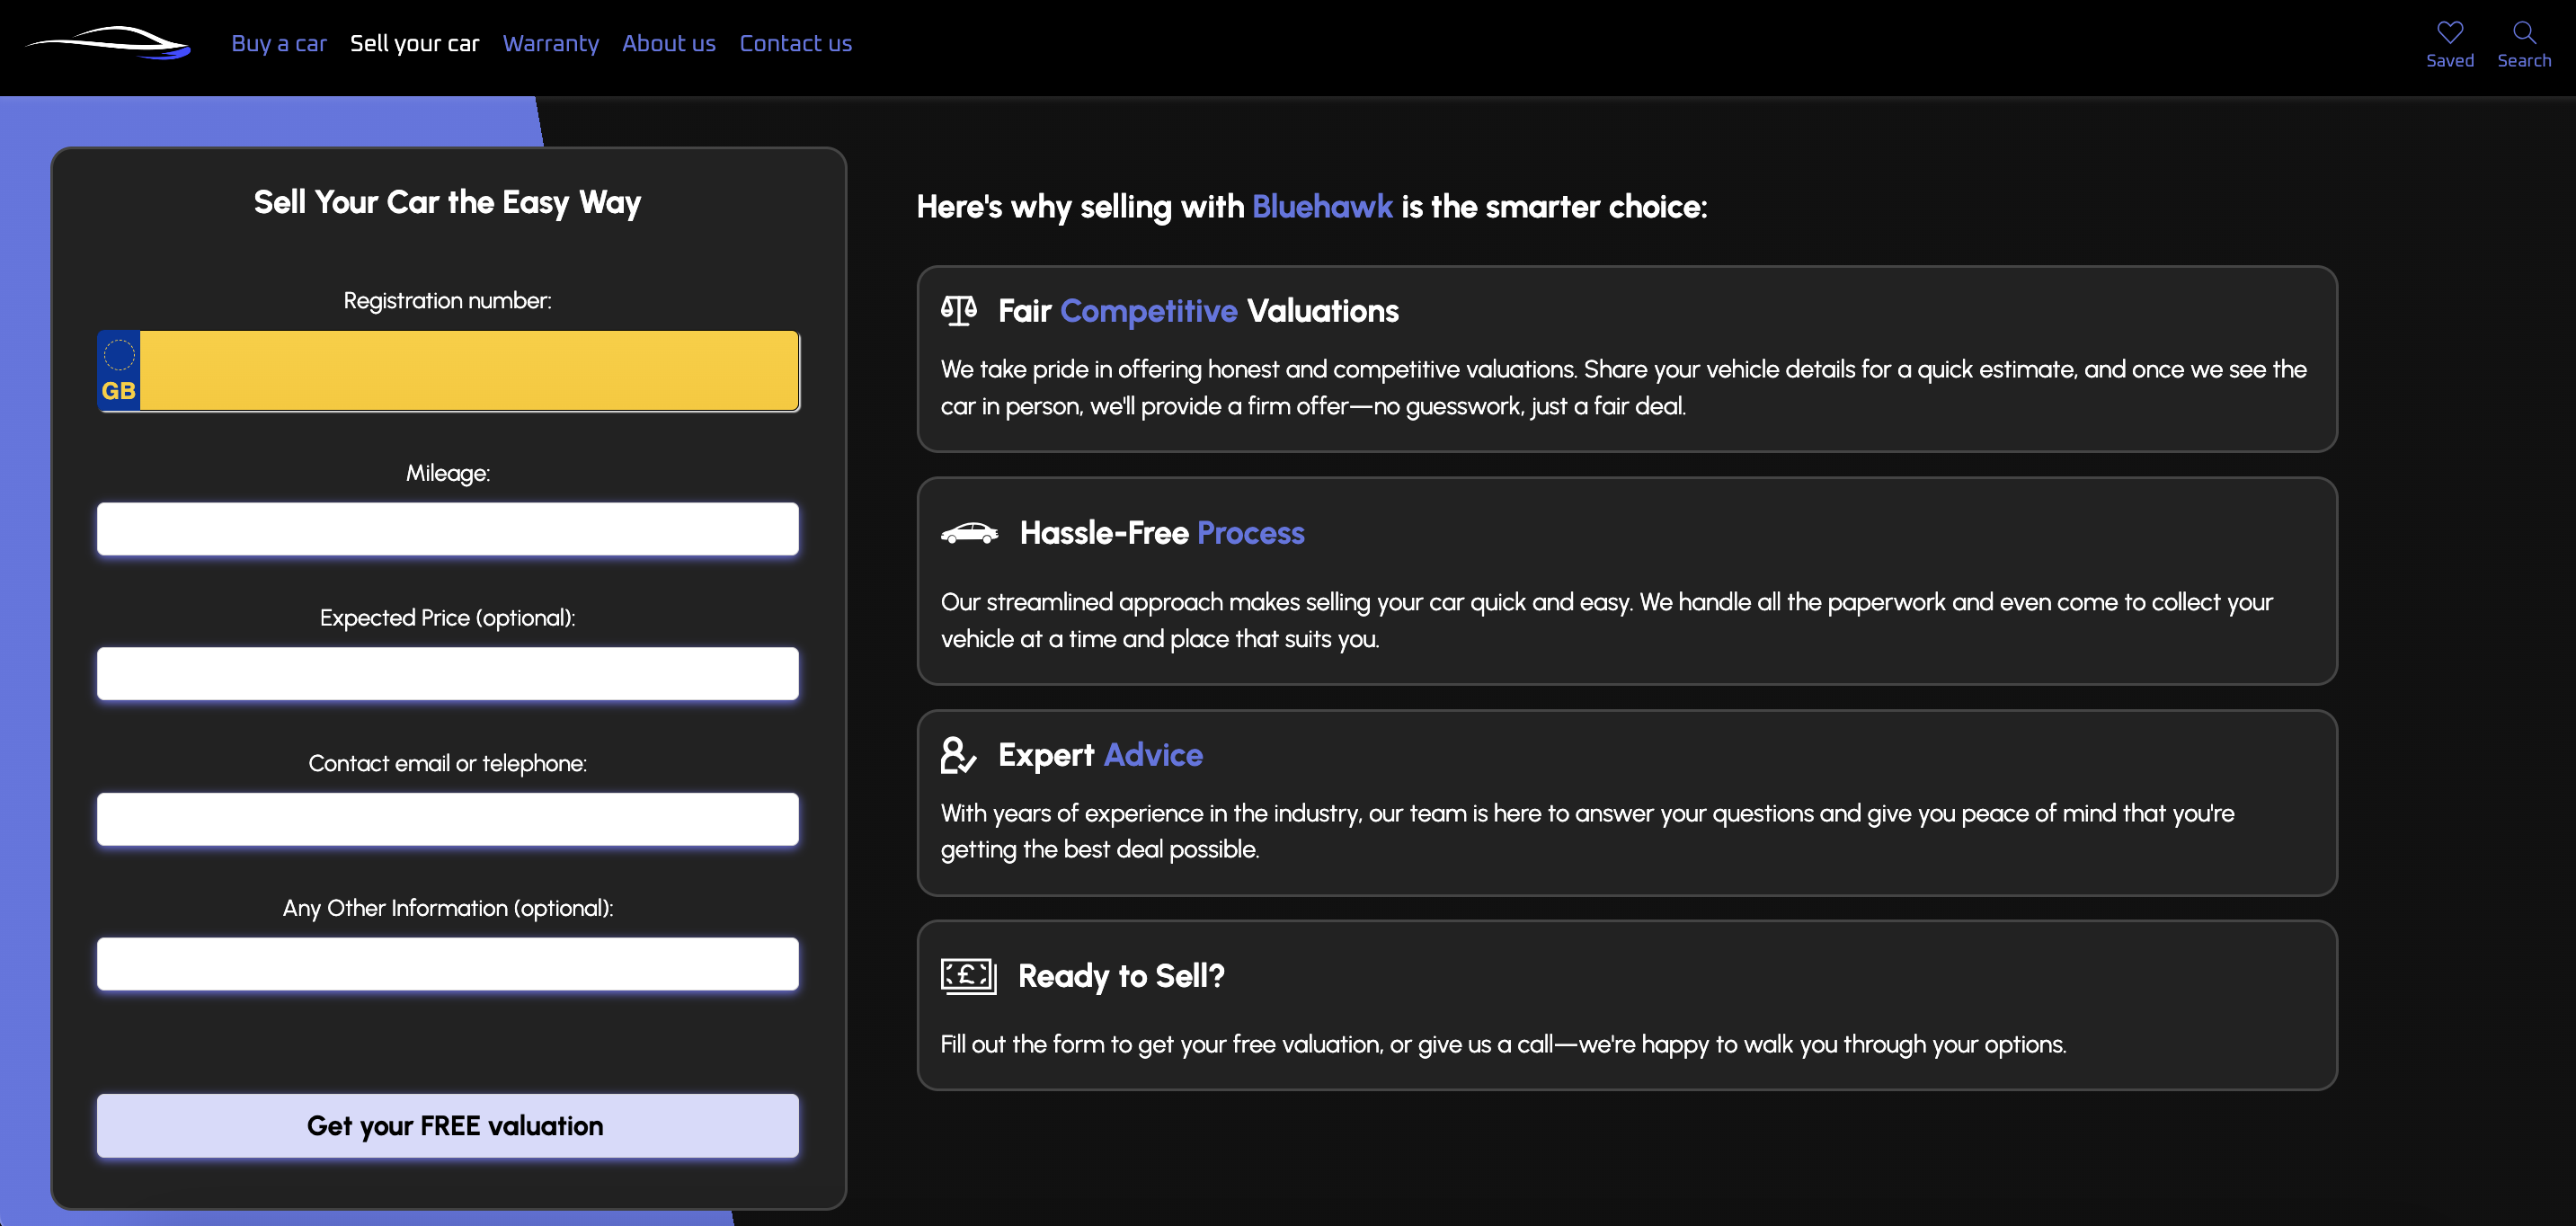Select Sell your car in navigation
This screenshot has height=1226, width=2576.
click(x=414, y=44)
